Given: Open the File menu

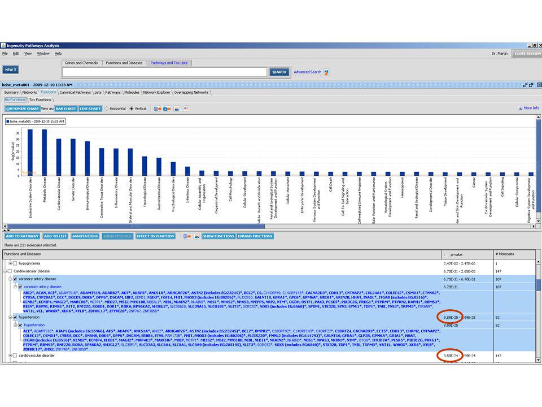Looking at the screenshot, I should coord(5,54).
